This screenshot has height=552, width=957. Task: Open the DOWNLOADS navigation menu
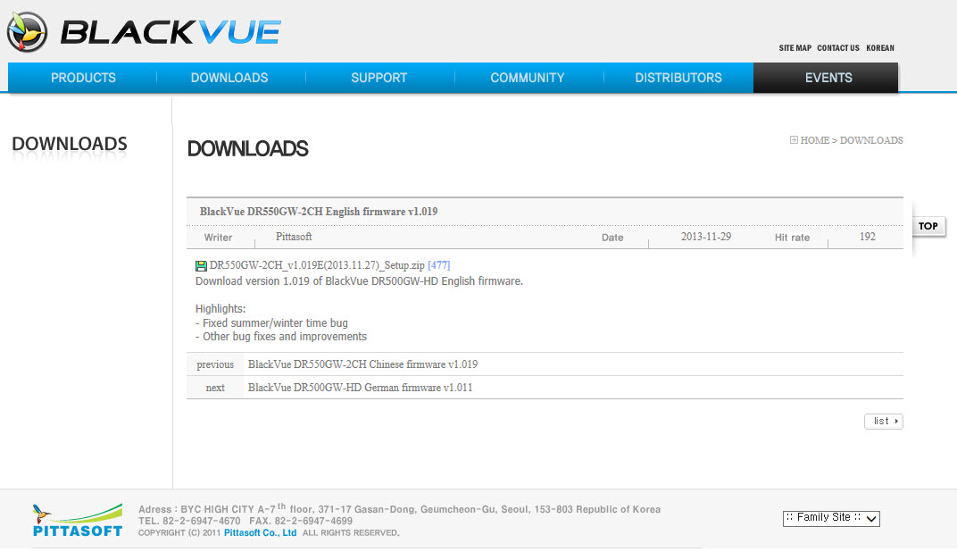229,78
